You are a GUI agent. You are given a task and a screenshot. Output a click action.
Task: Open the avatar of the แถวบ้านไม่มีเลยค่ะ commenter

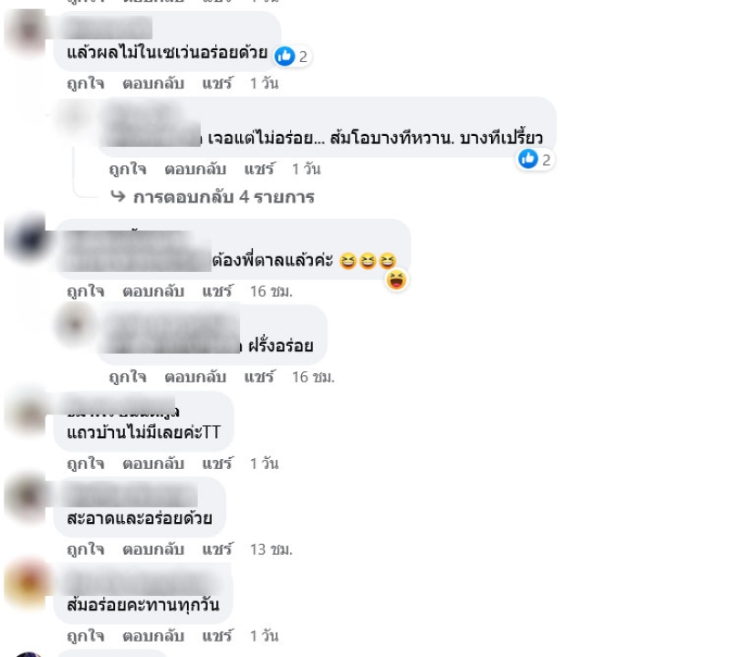click(x=26, y=412)
